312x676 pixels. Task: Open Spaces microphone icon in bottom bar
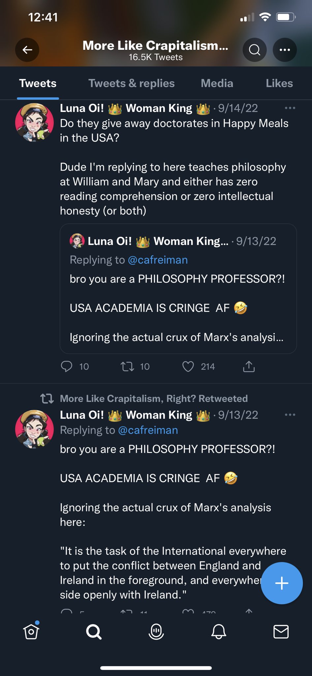tap(156, 631)
